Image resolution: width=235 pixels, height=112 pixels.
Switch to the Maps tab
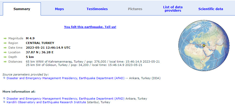59,9
